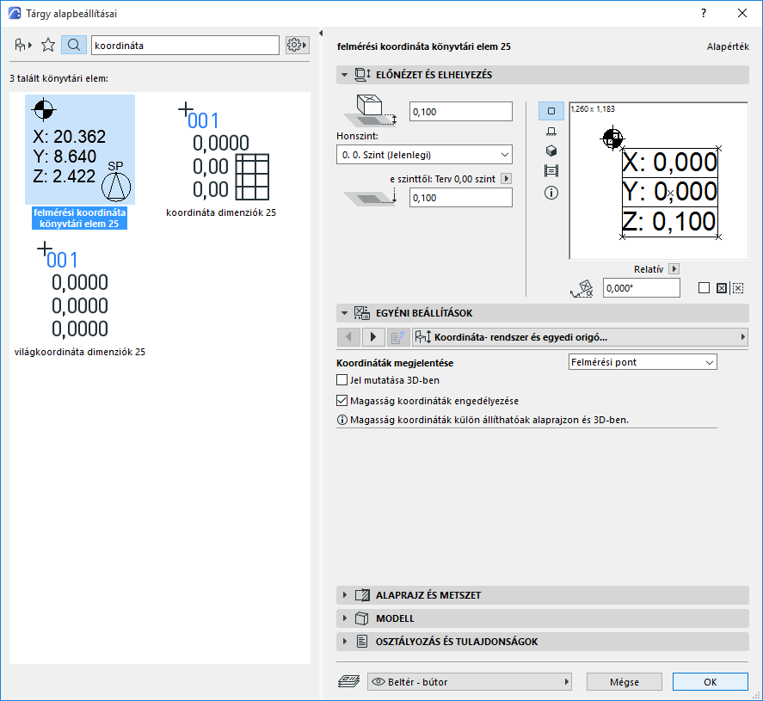763x701 pixels.
Task: Open the Honszint story dropdown
Action: click(x=424, y=155)
